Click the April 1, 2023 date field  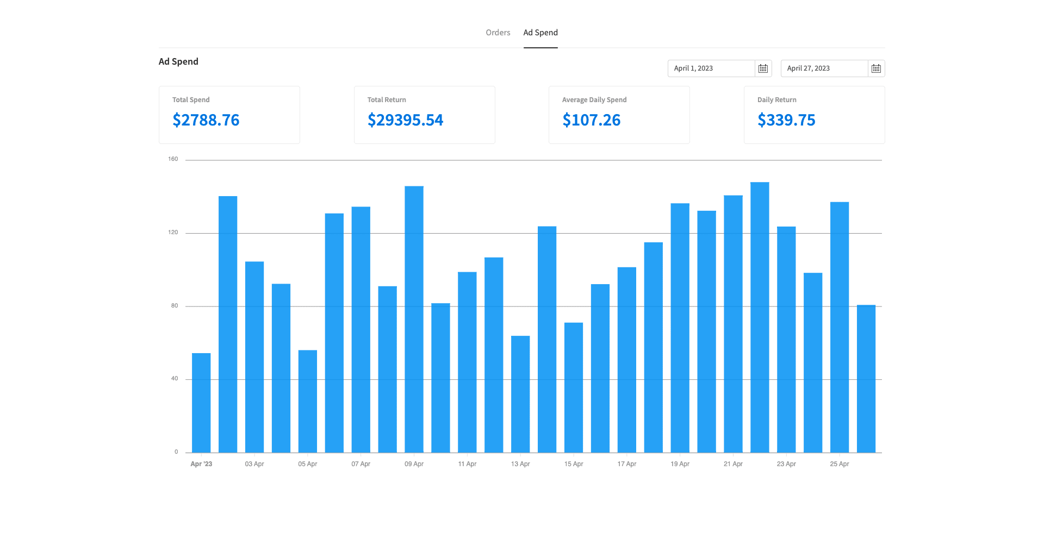[711, 68]
